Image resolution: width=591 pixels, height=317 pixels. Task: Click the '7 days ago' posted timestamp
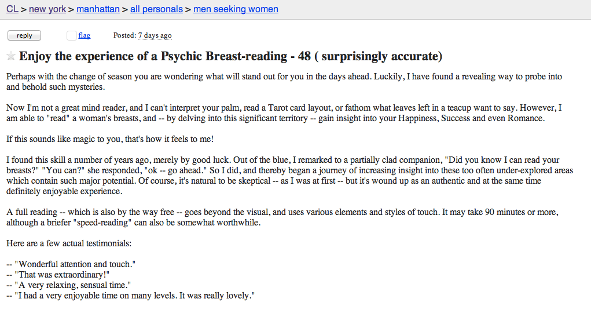click(x=155, y=35)
